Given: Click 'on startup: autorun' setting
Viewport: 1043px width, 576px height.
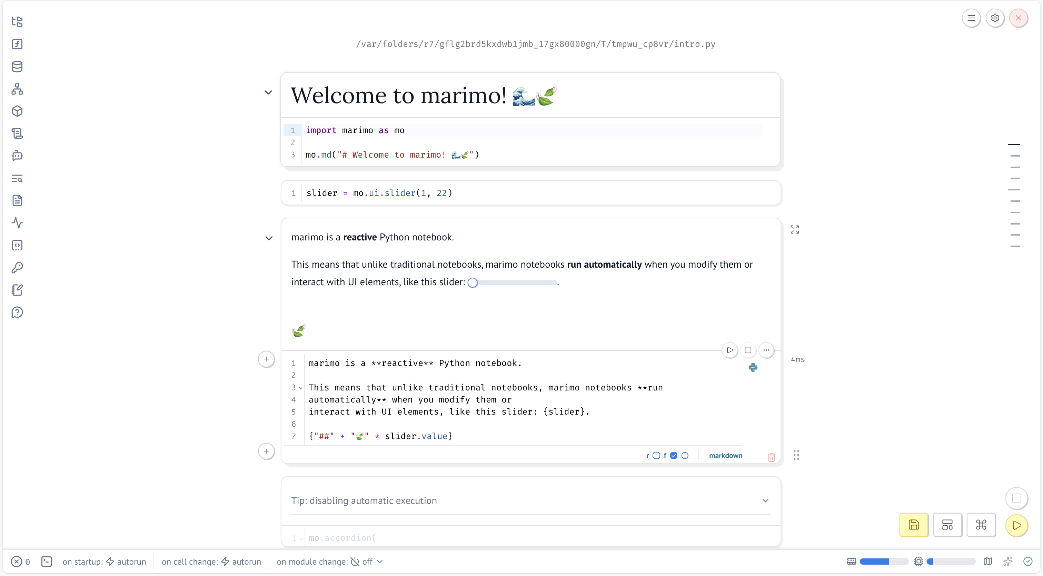Looking at the screenshot, I should 104,562.
